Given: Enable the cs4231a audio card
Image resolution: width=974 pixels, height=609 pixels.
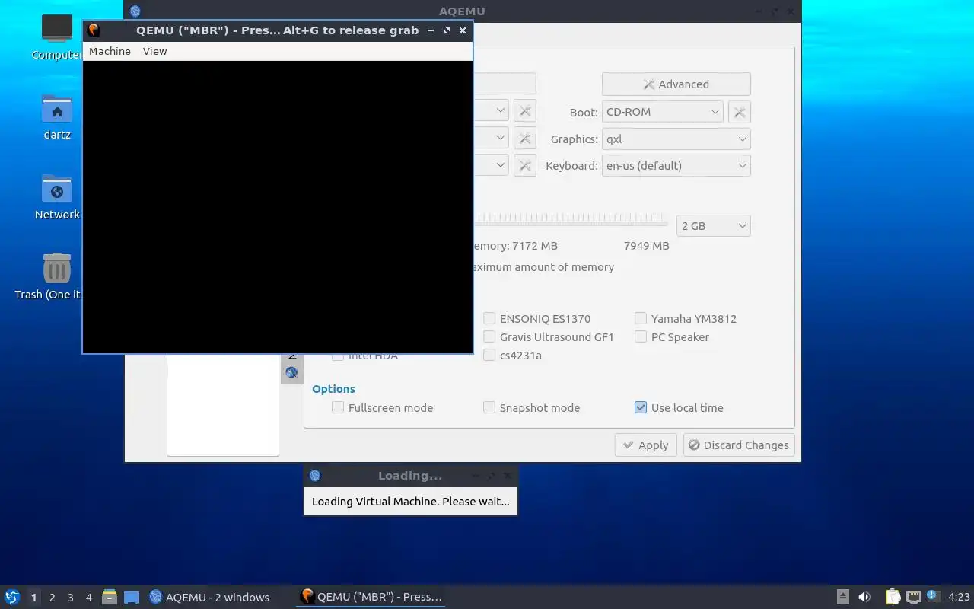Looking at the screenshot, I should tap(489, 356).
